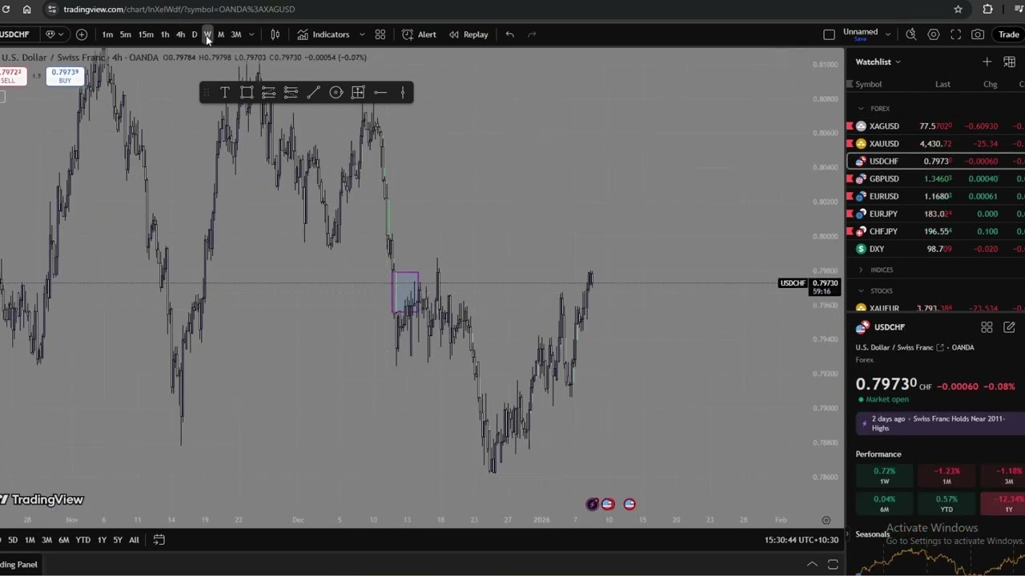Select the Text tool in floating toolbar
Image resolution: width=1025 pixels, height=576 pixels.
point(225,93)
